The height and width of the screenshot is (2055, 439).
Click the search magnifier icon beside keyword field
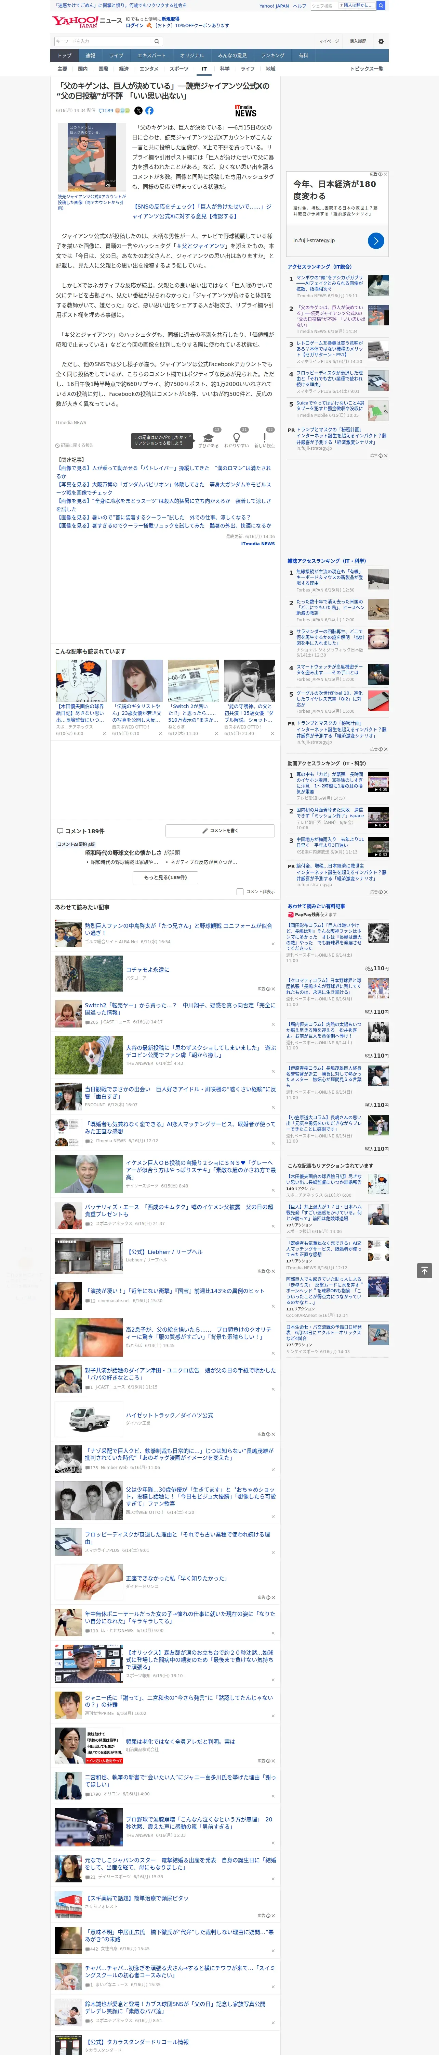[157, 41]
